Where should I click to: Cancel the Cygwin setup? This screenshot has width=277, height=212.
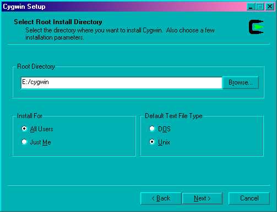249,198
